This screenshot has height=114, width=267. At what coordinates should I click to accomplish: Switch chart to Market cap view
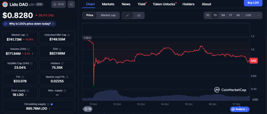108,15
